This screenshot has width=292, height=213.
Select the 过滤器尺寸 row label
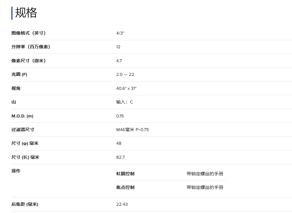coord(23,130)
